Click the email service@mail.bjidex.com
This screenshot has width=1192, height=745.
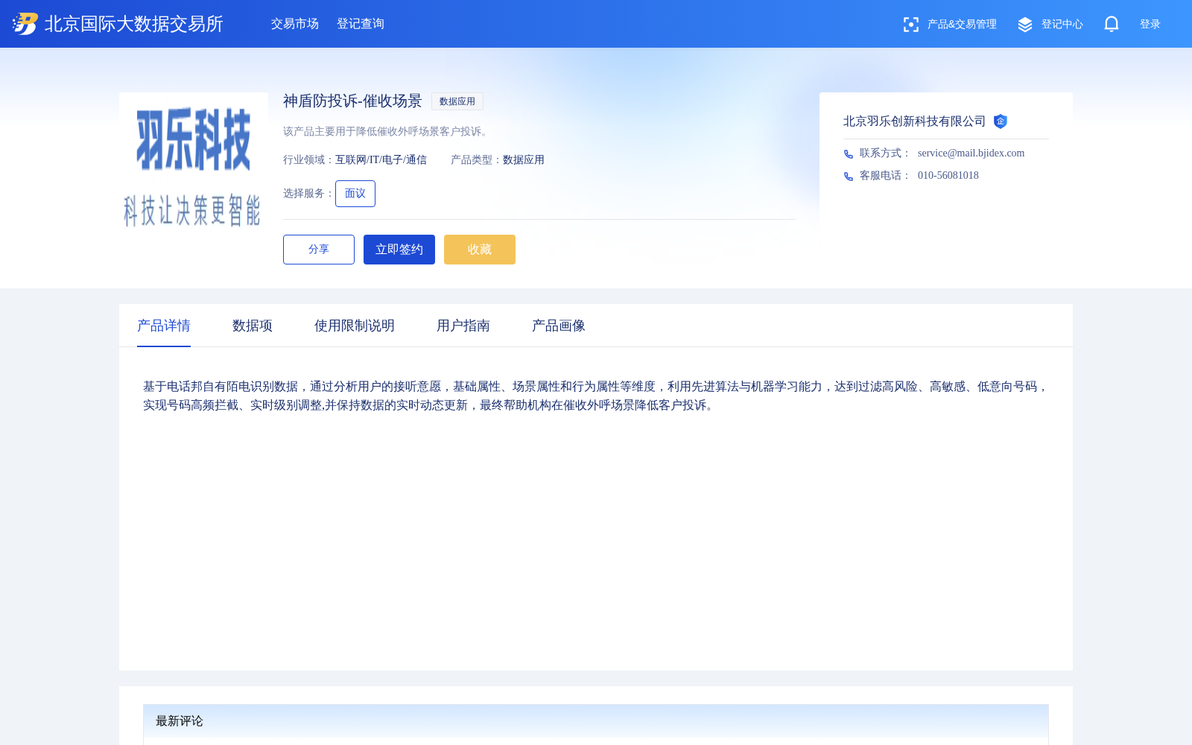(x=971, y=153)
